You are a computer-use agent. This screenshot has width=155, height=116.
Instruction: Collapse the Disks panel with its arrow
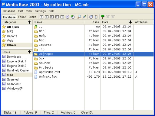(29, 52)
